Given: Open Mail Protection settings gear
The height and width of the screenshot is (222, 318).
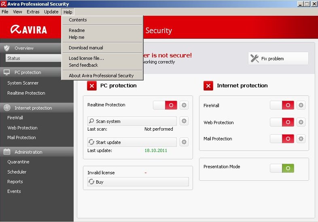Looking at the screenshot, I should (x=301, y=139).
